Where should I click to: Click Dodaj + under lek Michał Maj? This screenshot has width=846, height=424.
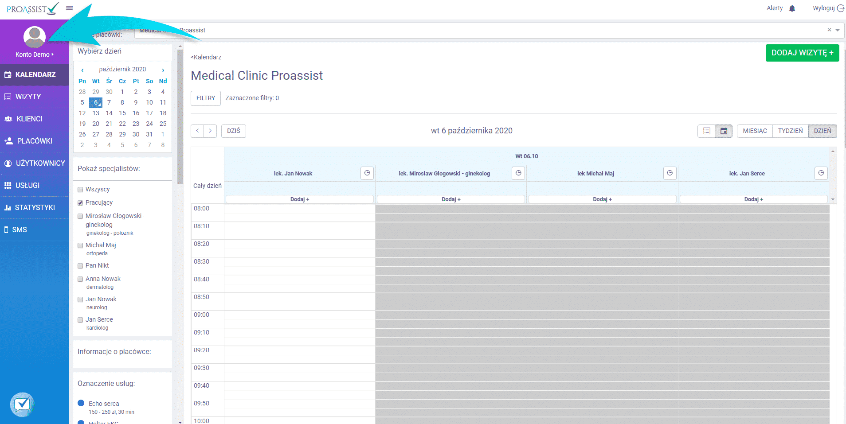coord(602,199)
